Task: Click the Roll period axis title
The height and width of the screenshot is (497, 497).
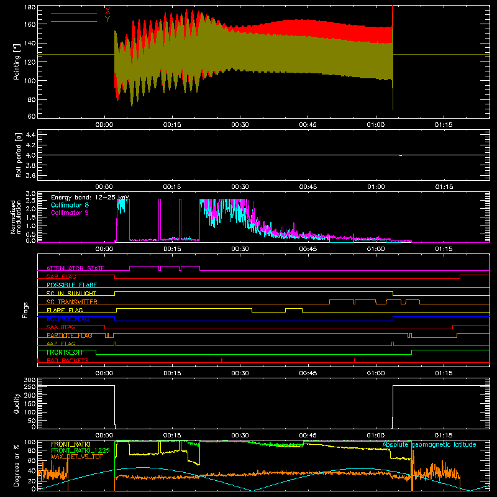Action: coord(18,155)
